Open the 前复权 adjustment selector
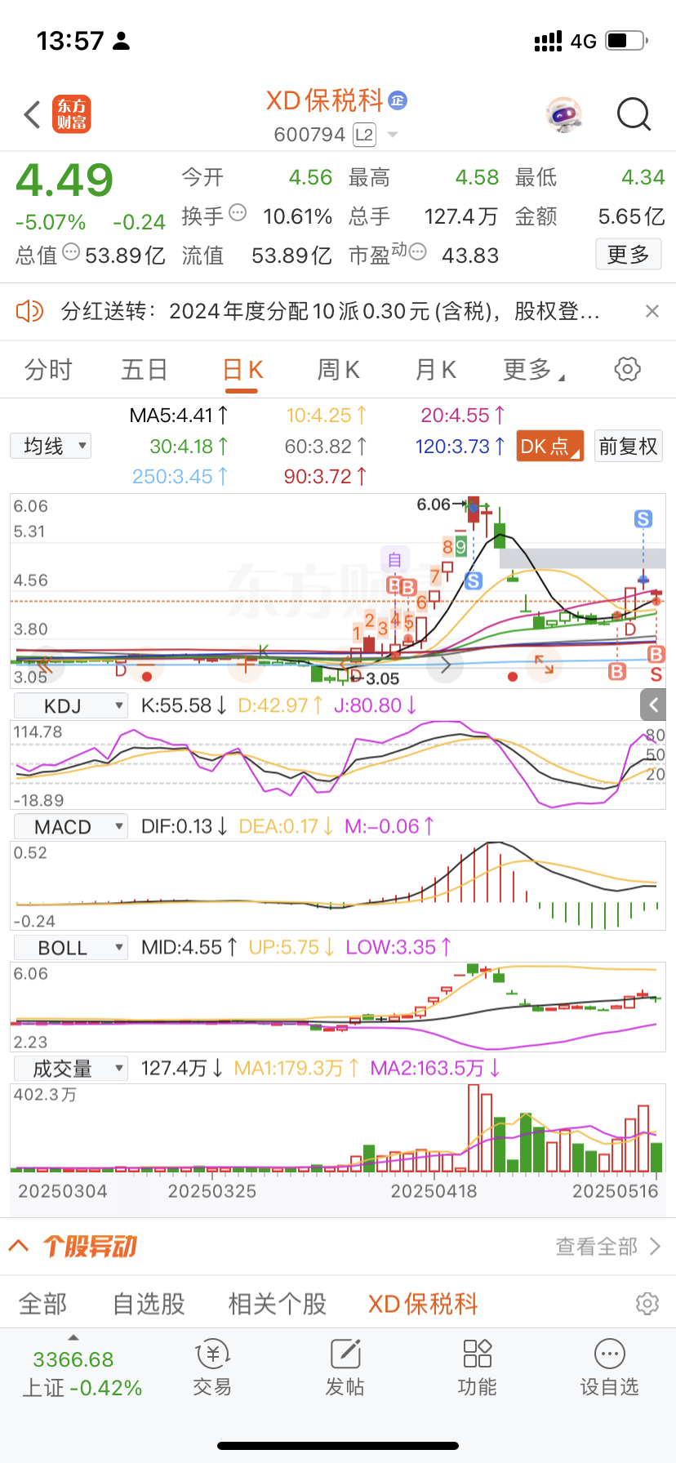The image size is (676, 1463). pyautogui.click(x=628, y=447)
